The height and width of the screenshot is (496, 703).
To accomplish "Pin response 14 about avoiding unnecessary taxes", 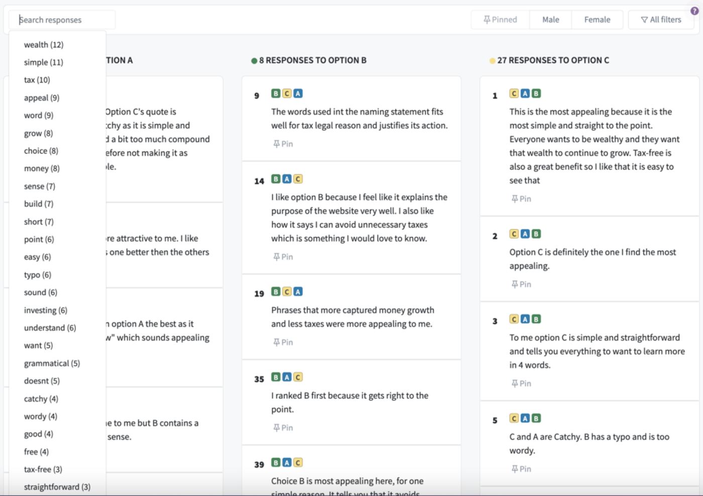I will pos(283,257).
